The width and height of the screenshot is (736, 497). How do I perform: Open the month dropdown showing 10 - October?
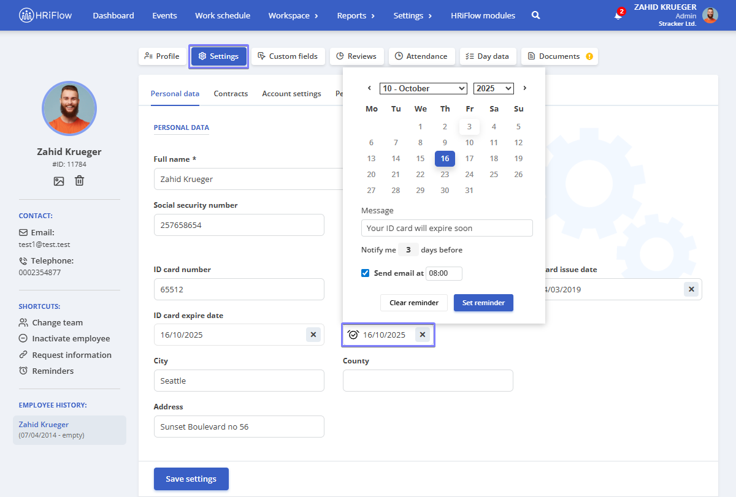click(423, 88)
